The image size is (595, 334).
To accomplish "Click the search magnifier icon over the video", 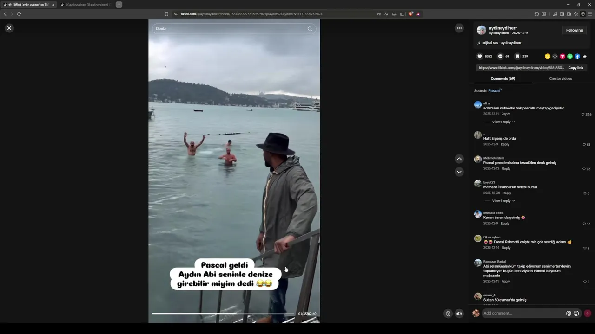I will pos(310,29).
